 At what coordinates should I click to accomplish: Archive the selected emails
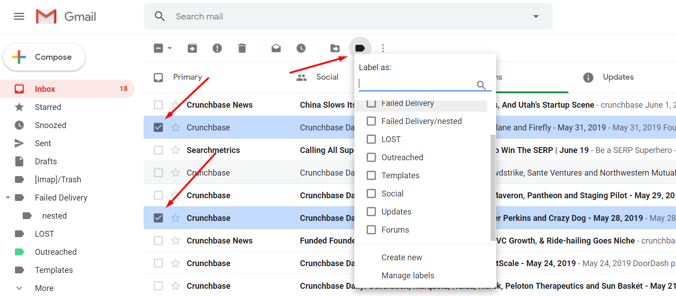(193, 48)
